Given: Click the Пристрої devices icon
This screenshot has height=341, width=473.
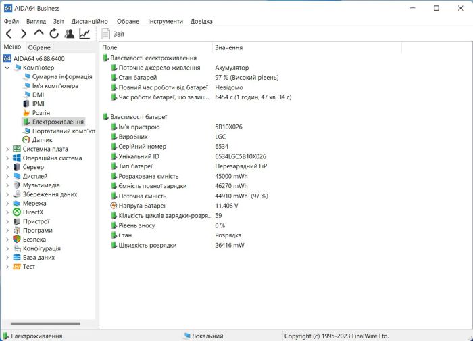Looking at the screenshot, I should 17,221.
